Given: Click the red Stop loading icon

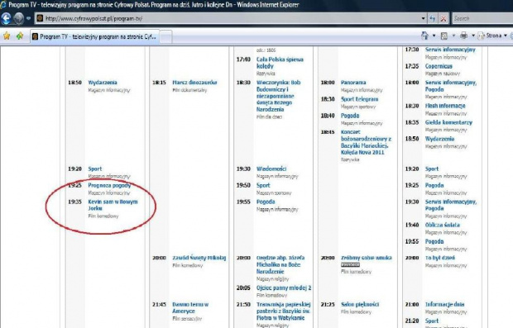Looking at the screenshot, I should click(443, 19).
